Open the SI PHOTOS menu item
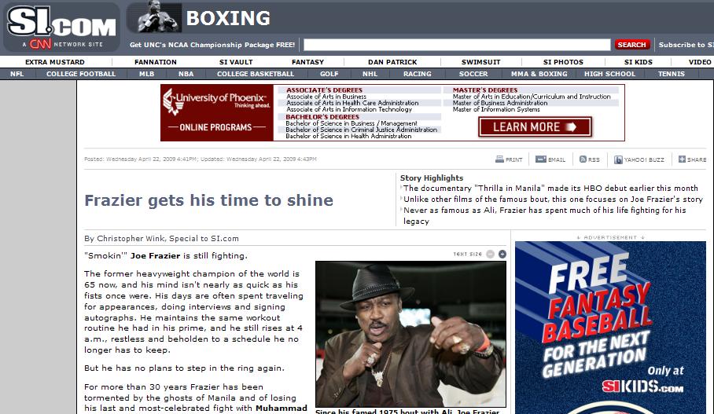The width and height of the screenshot is (714, 414). point(563,62)
